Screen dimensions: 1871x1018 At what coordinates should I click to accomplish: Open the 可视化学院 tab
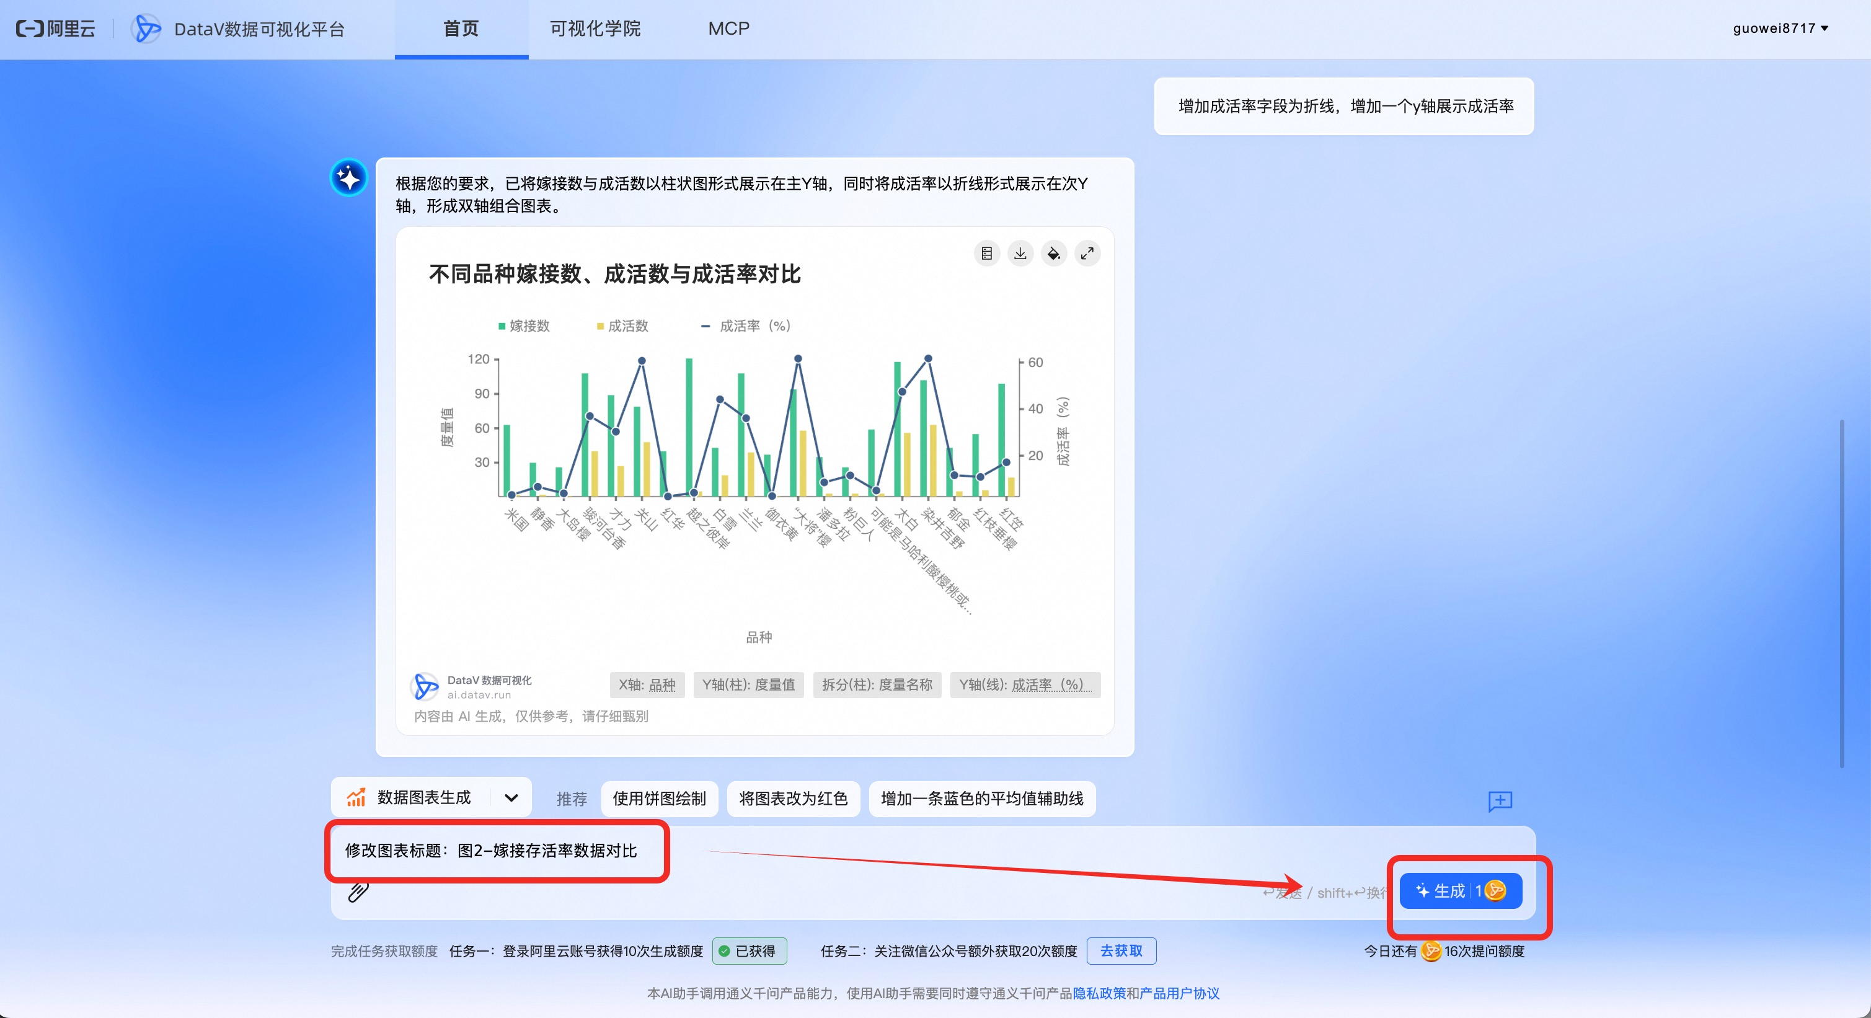point(595,29)
